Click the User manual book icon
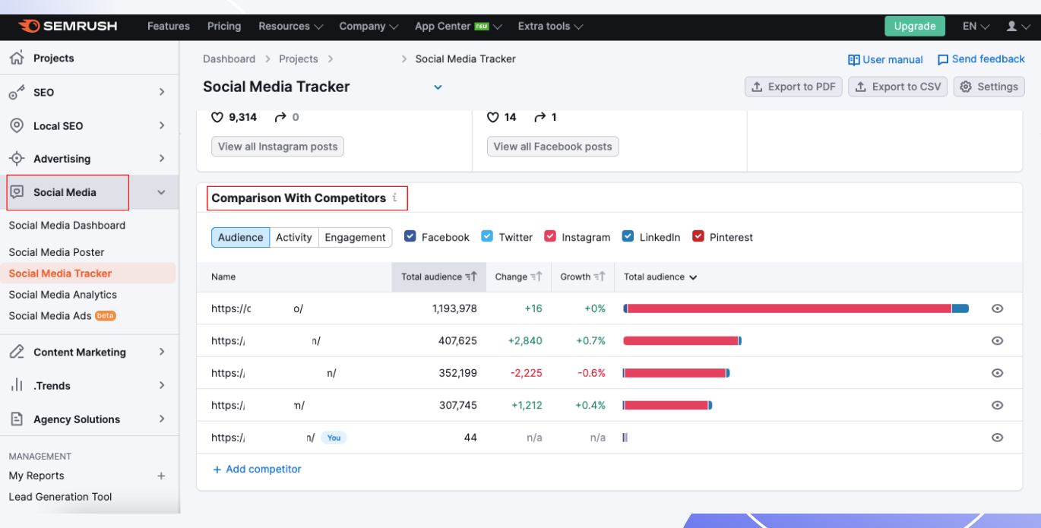 coord(854,59)
